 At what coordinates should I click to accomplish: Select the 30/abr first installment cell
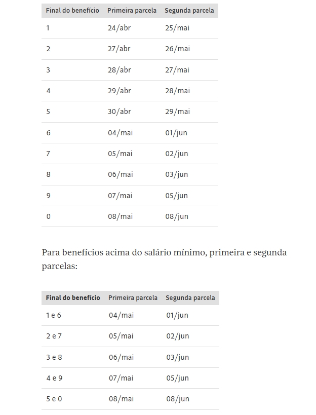(119, 111)
